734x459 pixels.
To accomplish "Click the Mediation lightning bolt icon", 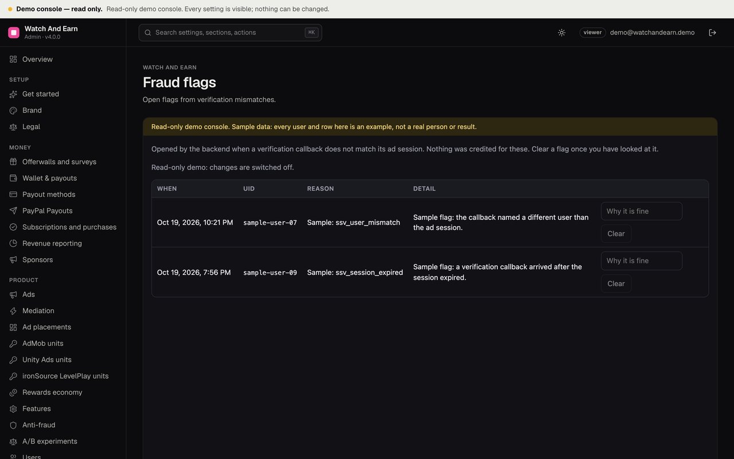I will click(13, 311).
